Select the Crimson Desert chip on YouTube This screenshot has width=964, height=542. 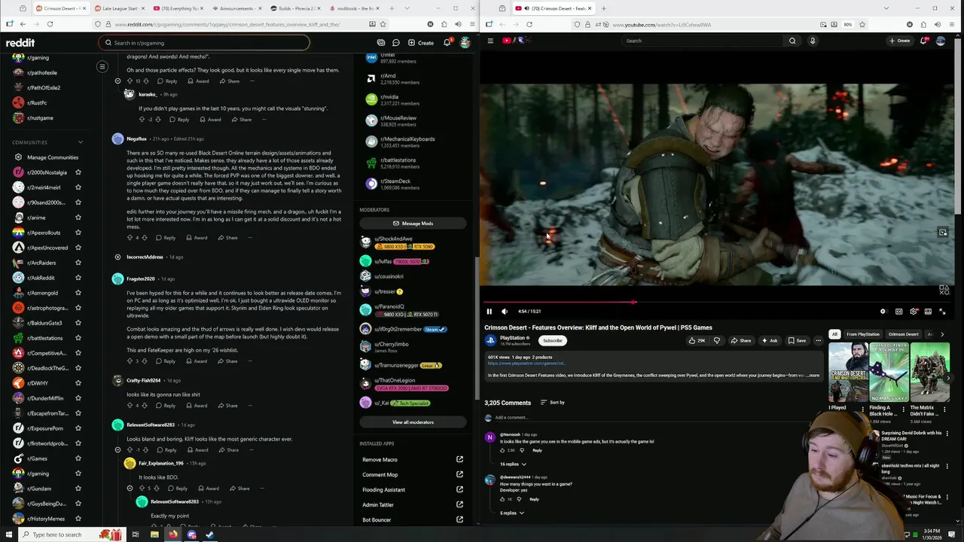click(x=903, y=334)
